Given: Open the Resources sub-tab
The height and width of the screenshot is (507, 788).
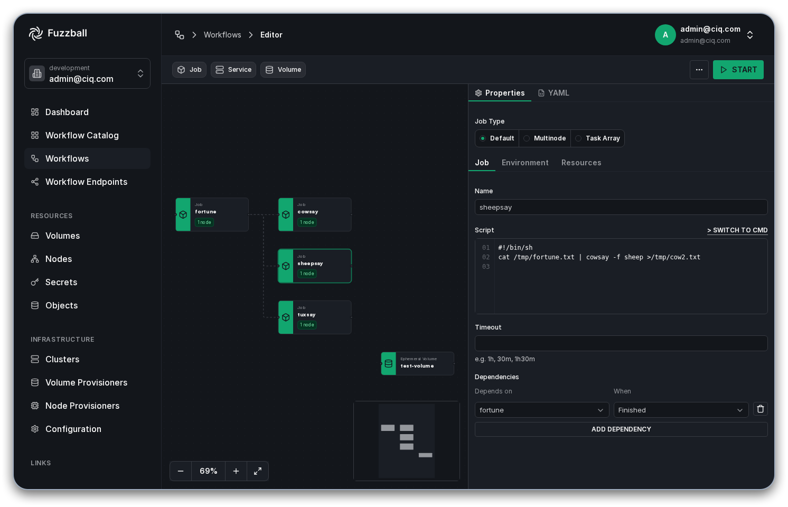Looking at the screenshot, I should click(581, 163).
